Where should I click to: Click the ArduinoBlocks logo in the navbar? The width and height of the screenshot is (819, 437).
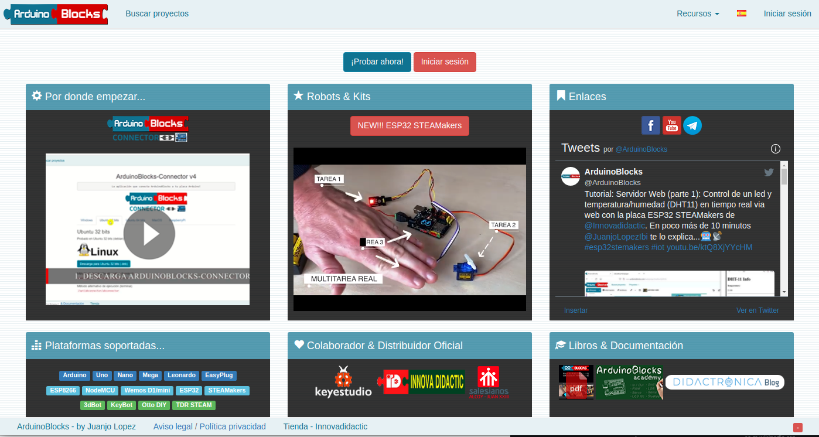(56, 13)
